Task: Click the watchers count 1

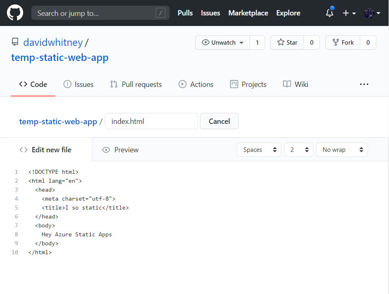Action: click(257, 43)
